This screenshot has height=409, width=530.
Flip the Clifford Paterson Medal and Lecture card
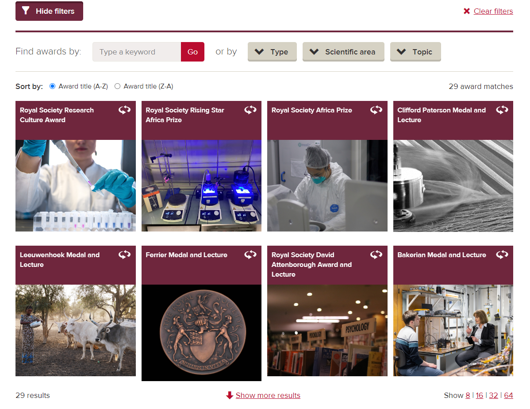click(502, 110)
